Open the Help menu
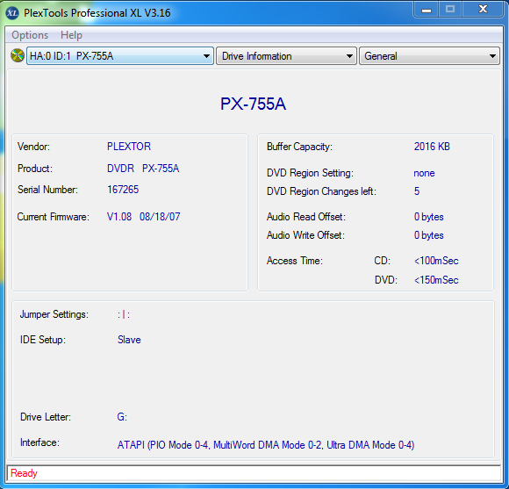The width and height of the screenshot is (509, 489). (71, 35)
